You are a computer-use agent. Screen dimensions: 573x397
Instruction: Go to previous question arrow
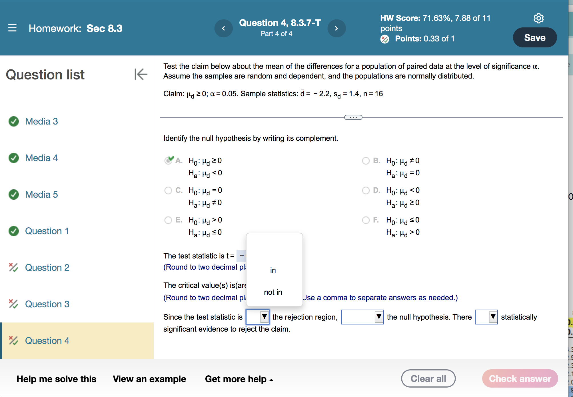(223, 28)
